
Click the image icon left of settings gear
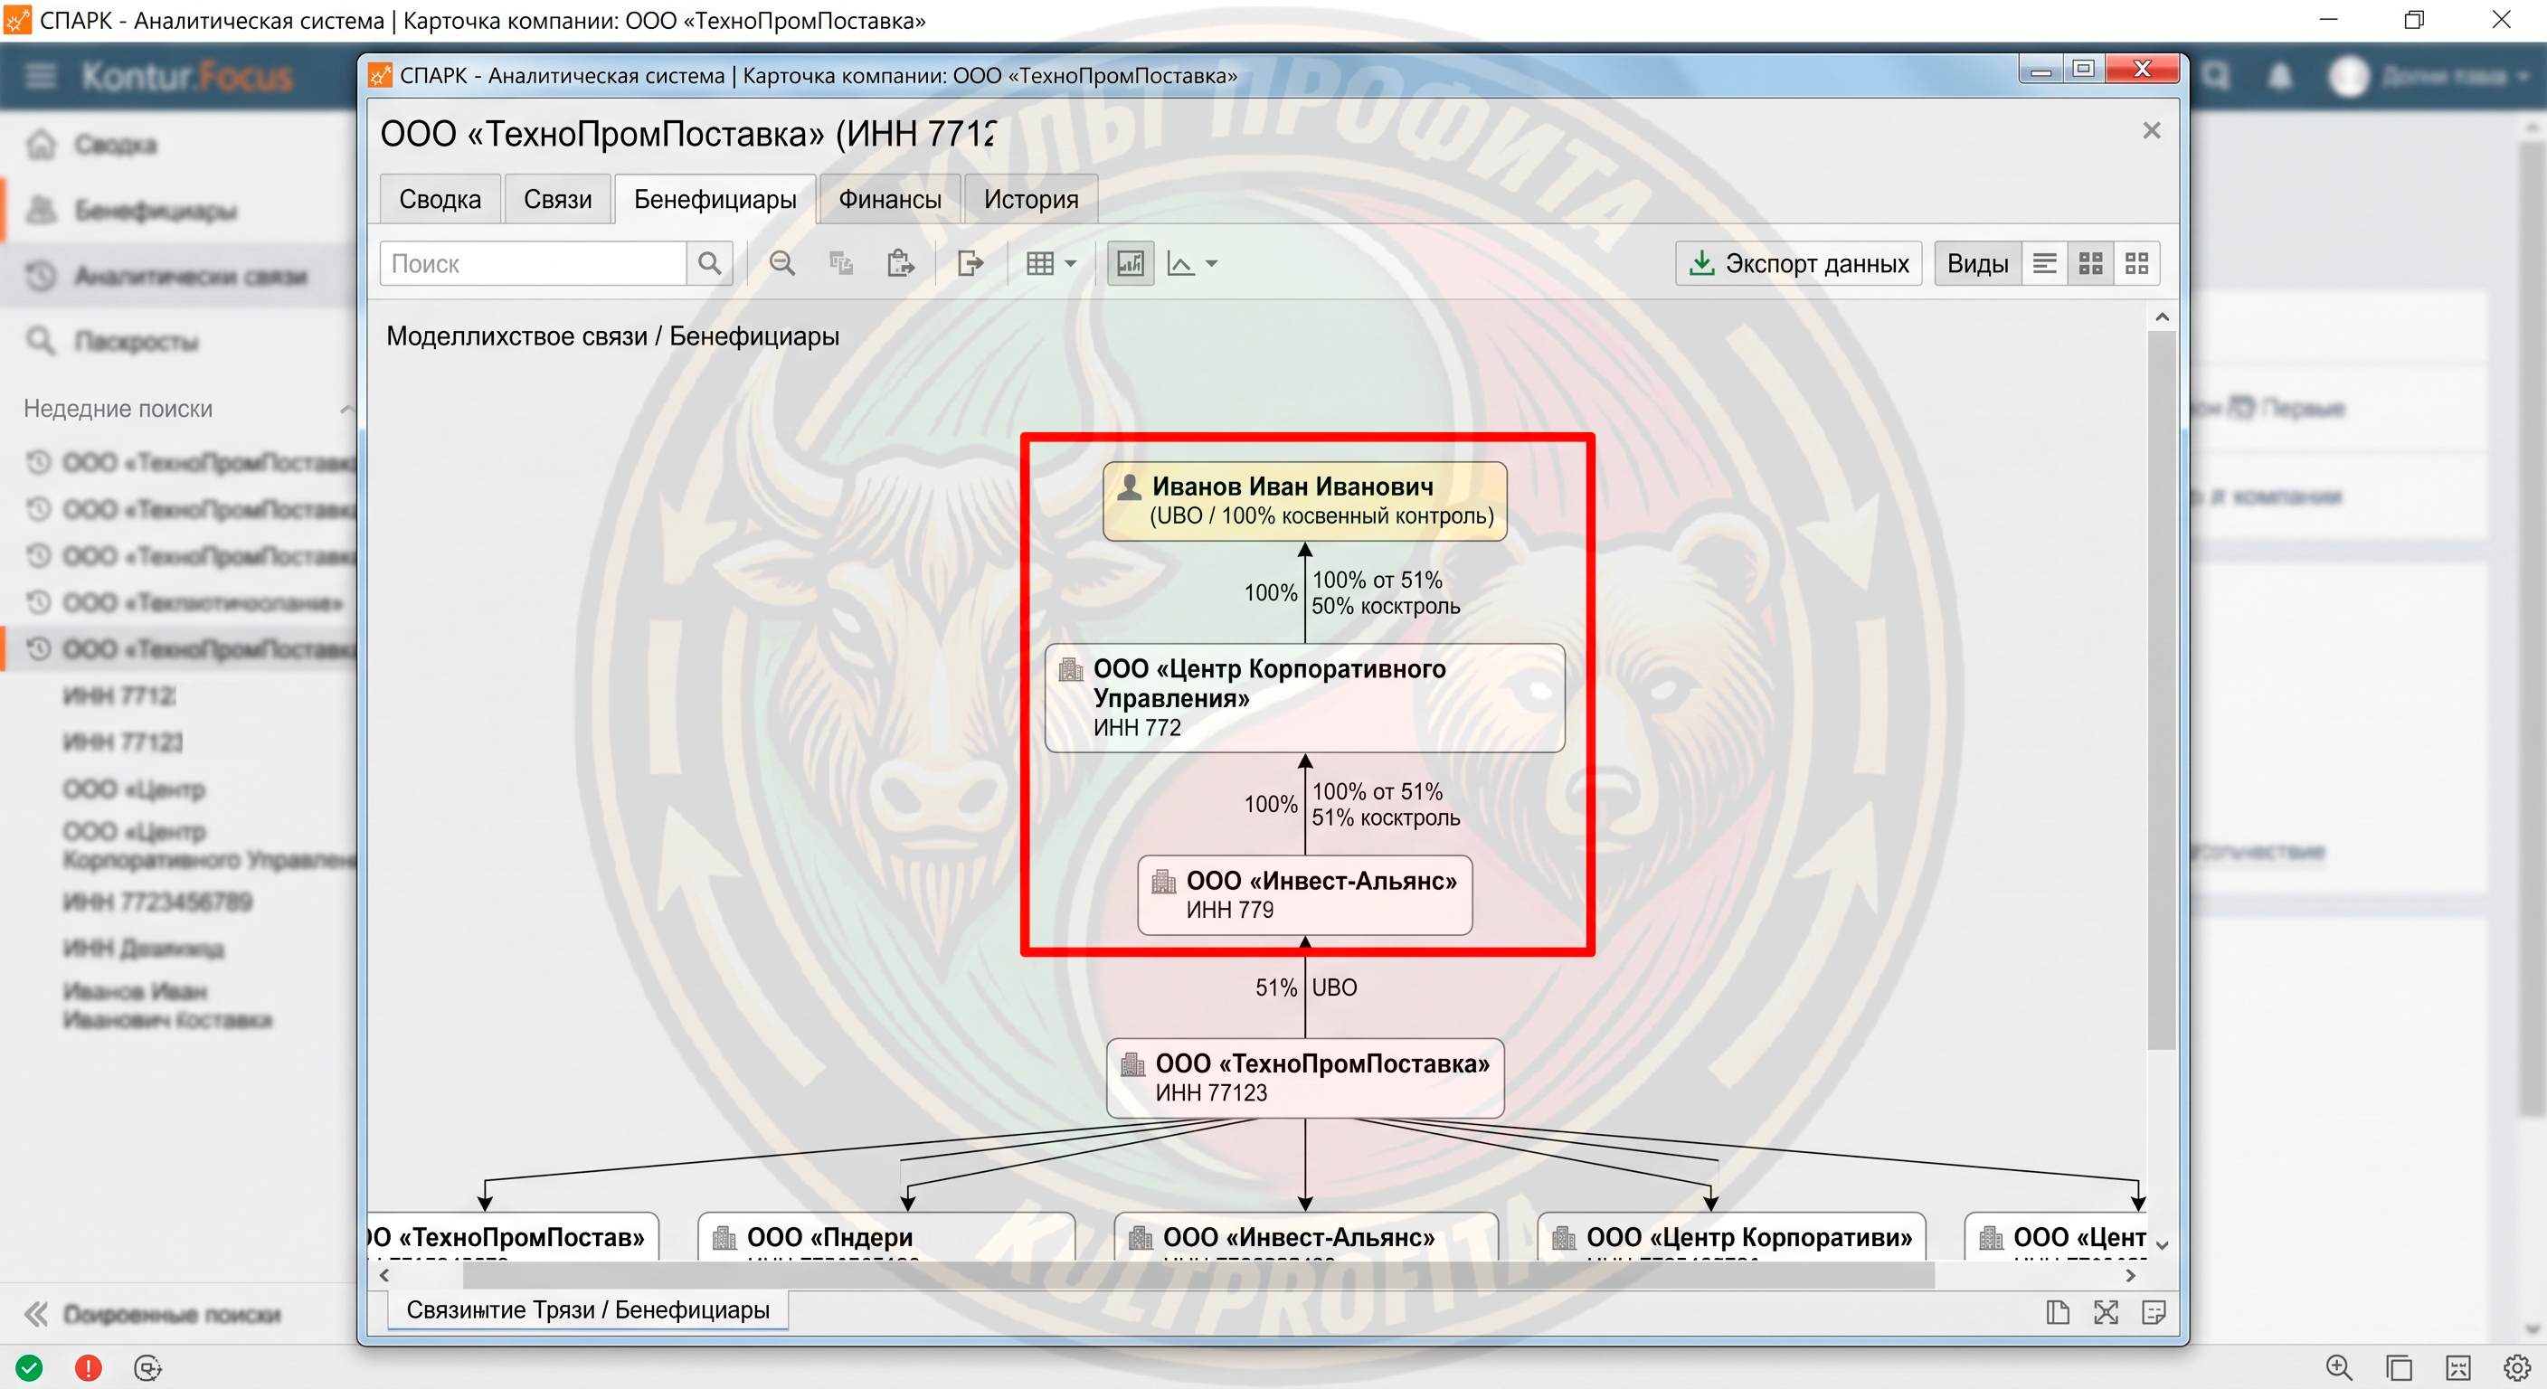[x=2458, y=1367]
